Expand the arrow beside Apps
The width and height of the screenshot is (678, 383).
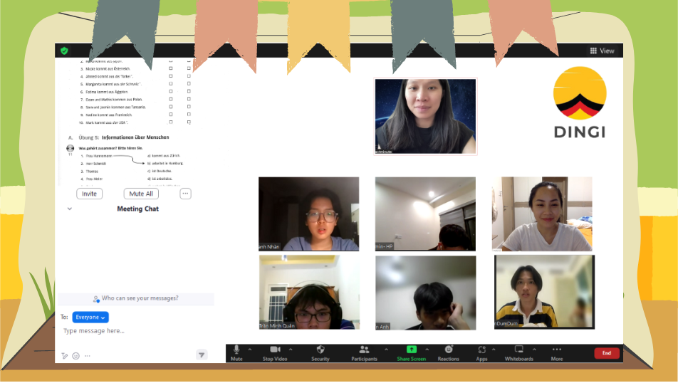494,350
